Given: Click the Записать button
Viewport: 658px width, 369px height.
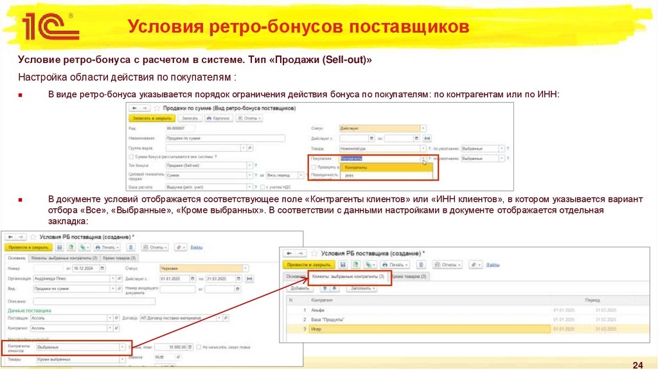Looking at the screenshot, I should pos(190,118).
